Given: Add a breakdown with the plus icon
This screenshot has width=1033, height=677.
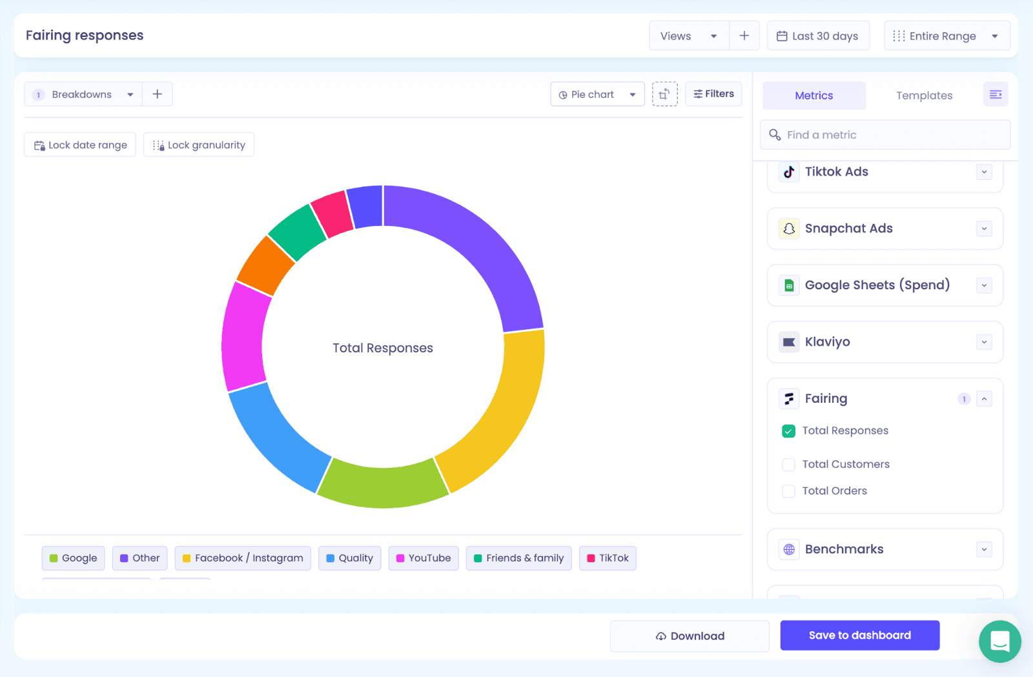Looking at the screenshot, I should [157, 94].
